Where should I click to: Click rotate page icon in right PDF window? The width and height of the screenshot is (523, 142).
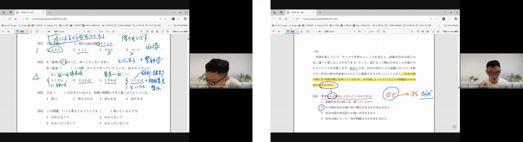coord(378,32)
